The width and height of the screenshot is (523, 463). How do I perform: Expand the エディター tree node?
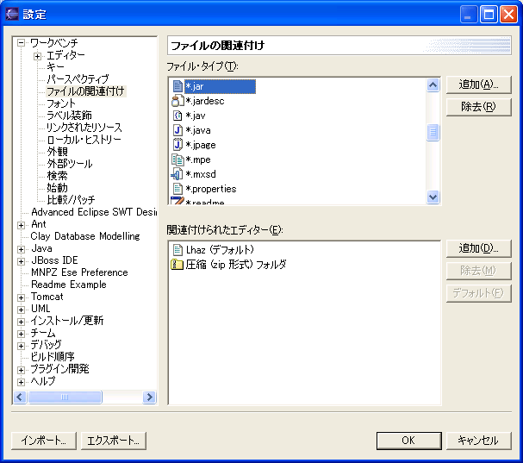(37, 56)
